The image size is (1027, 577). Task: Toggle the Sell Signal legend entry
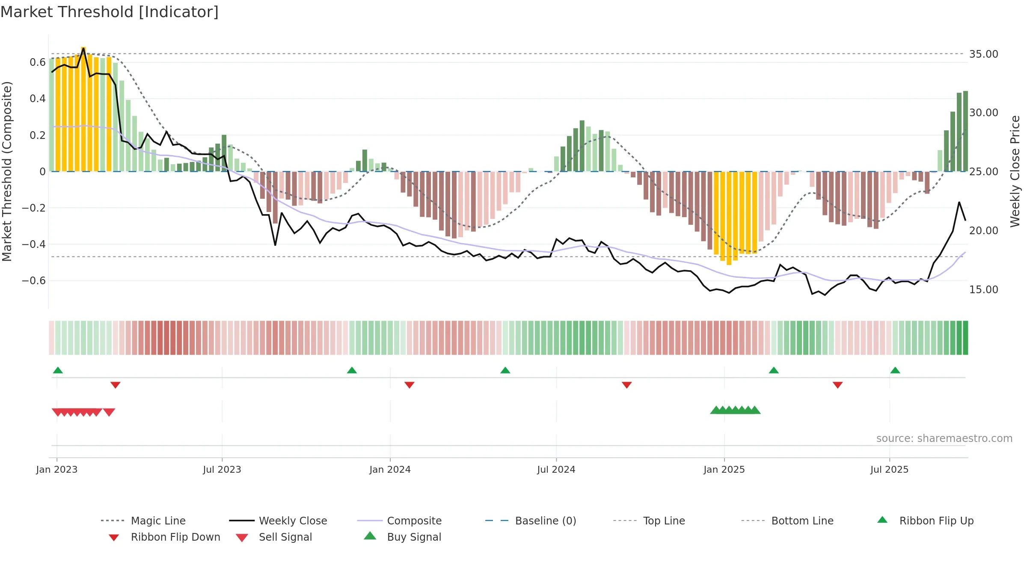(274, 537)
